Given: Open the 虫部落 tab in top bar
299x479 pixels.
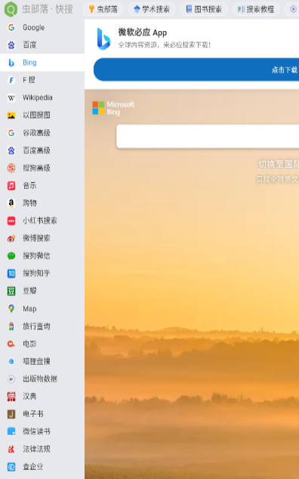Looking at the screenshot, I should (103, 9).
